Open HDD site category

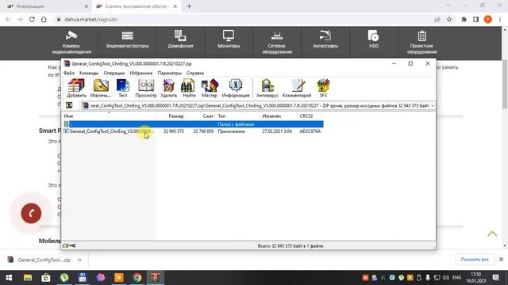click(x=374, y=40)
